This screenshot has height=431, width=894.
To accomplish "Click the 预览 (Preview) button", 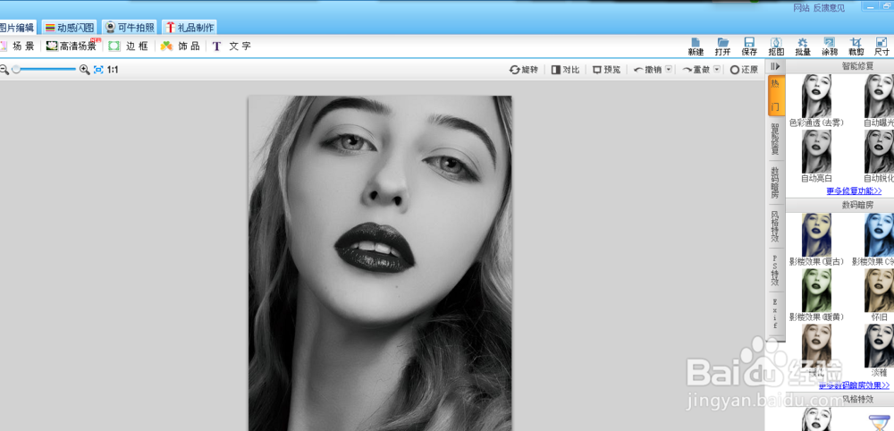I will [607, 70].
